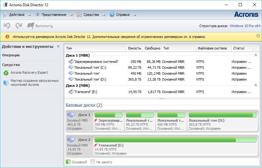
Task: Click volume icon of 450 МБ 'Локальный том' row
Action: point(71,73)
